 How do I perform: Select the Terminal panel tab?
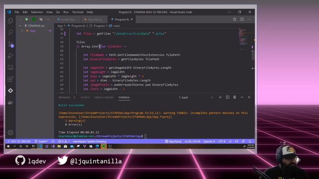124,97
